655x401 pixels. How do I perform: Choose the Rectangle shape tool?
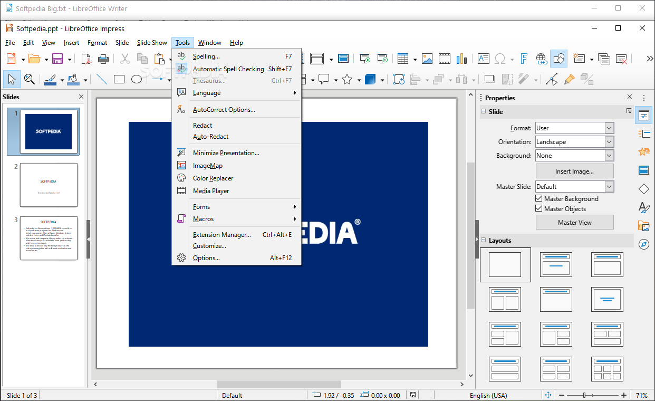point(119,80)
